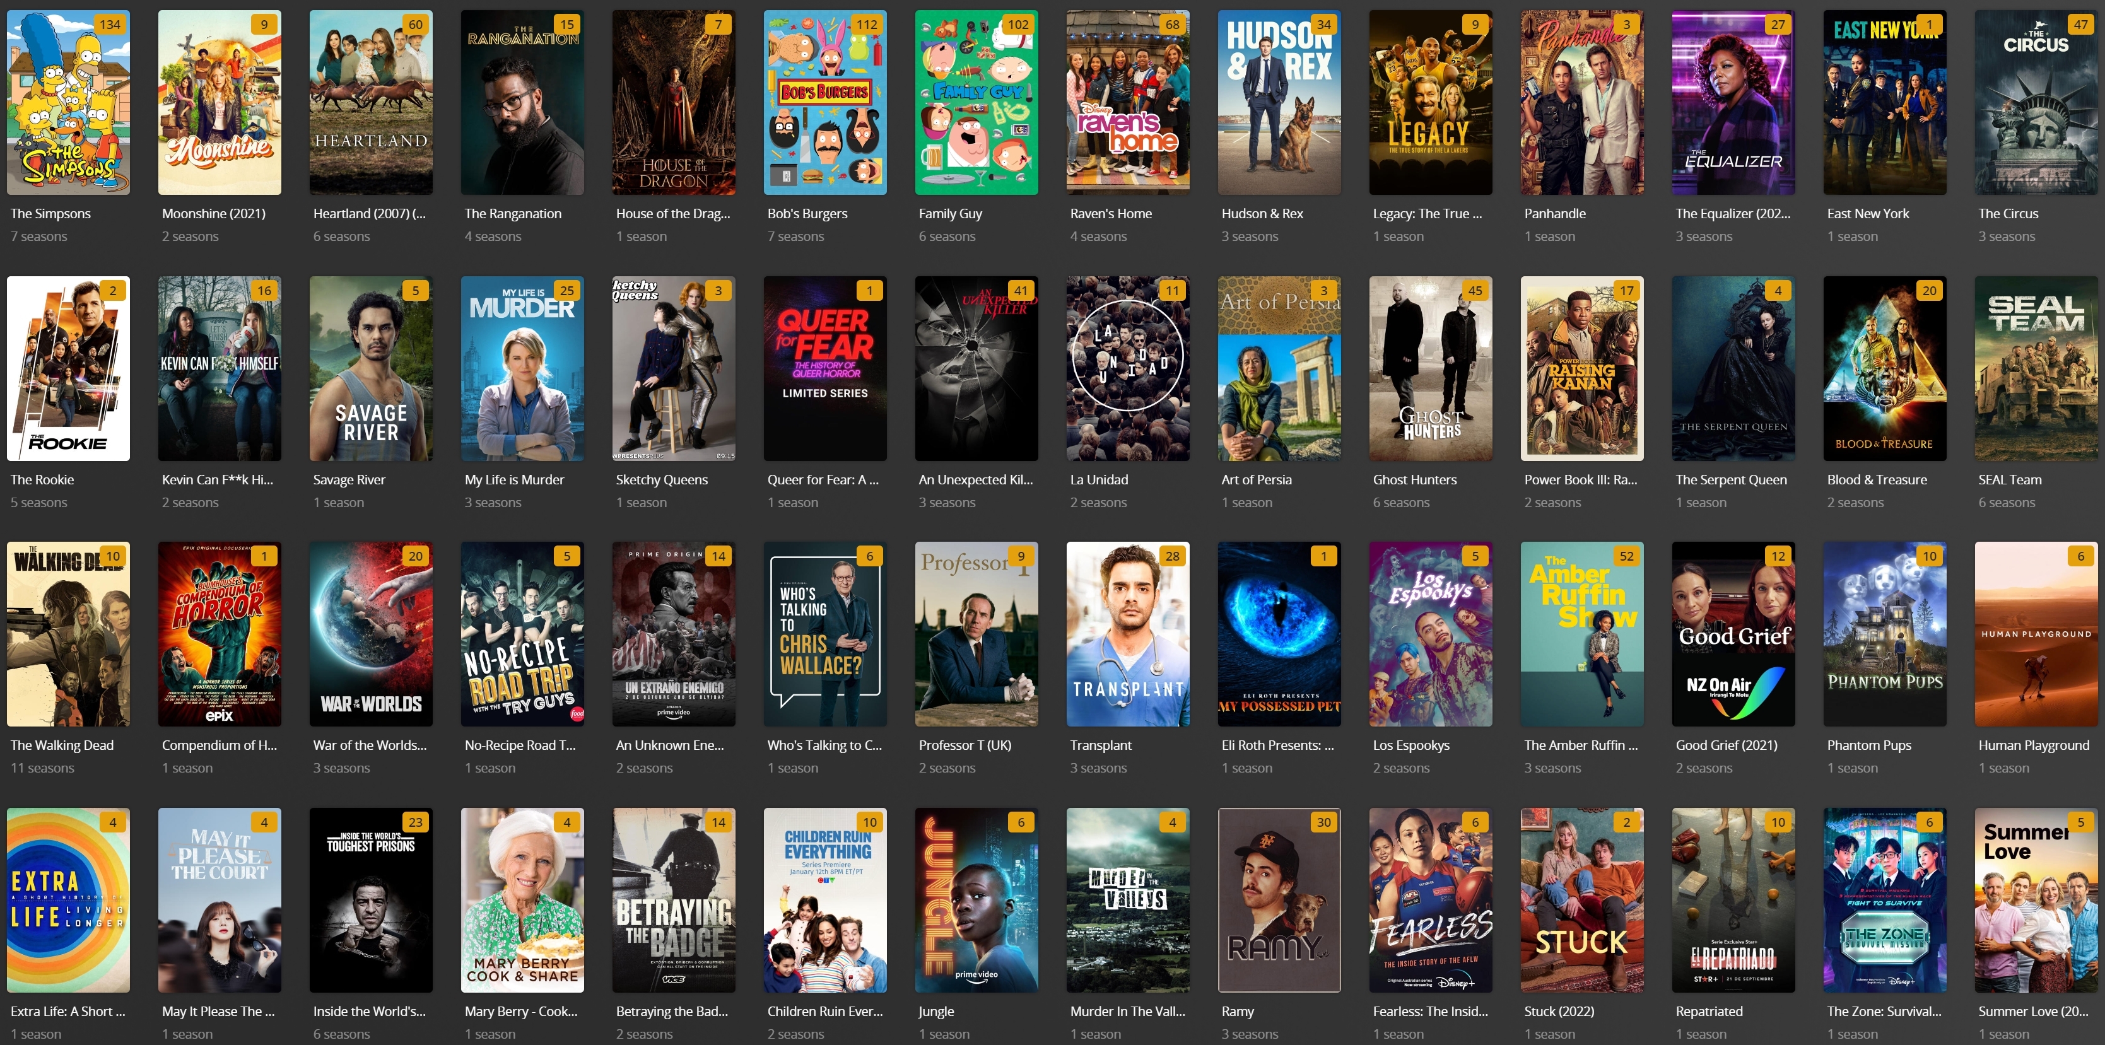Viewport: 2105px width, 1045px height.
Task: Open The Simpsons poster thumbnail
Action: [x=68, y=102]
